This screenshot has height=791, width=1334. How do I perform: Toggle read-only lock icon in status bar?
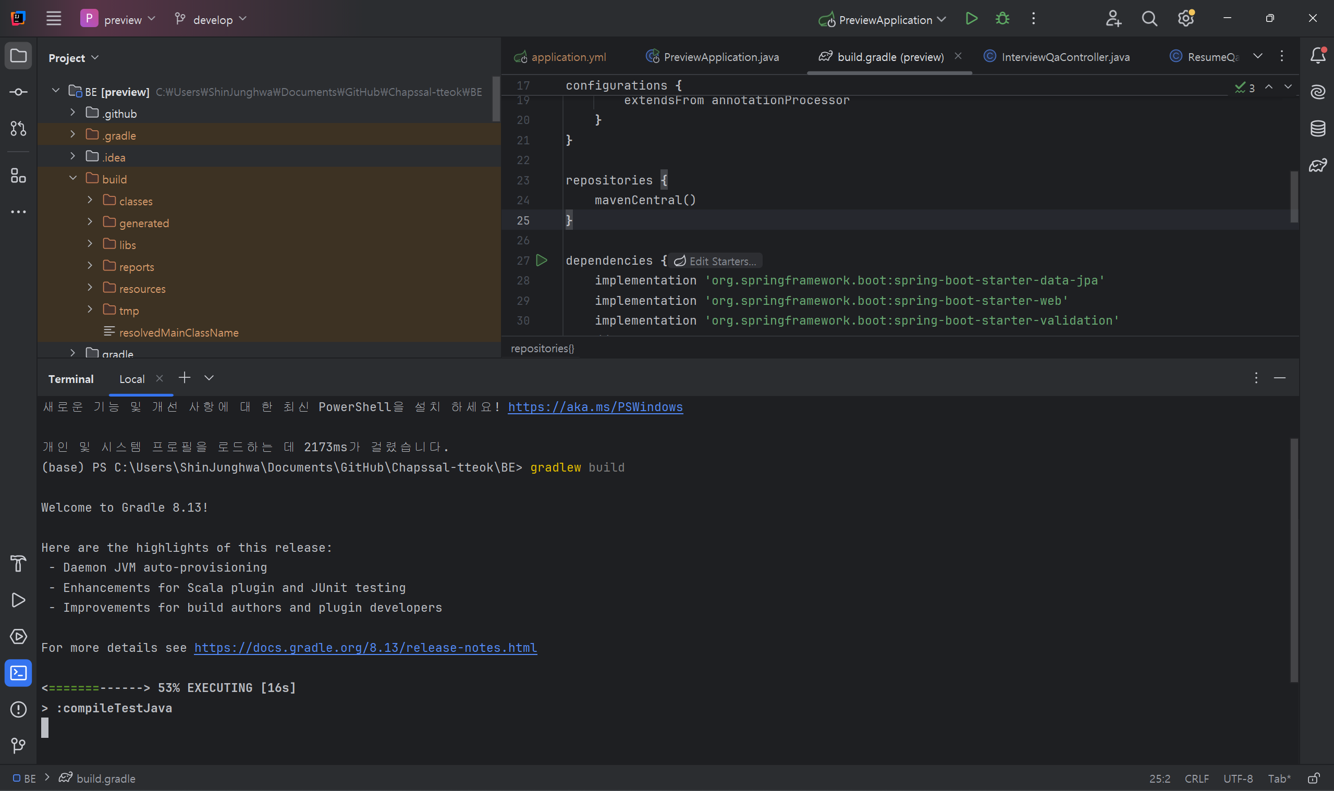[x=1314, y=778]
